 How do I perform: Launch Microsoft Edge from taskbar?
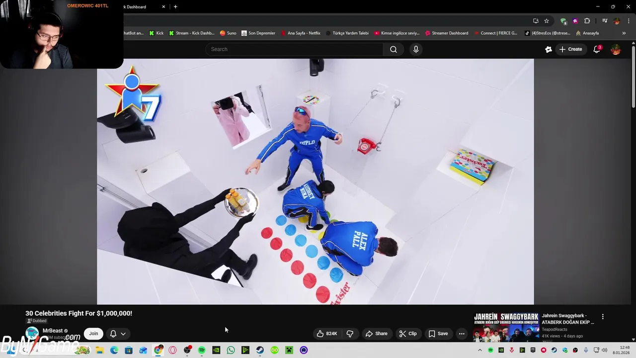[x=114, y=350]
